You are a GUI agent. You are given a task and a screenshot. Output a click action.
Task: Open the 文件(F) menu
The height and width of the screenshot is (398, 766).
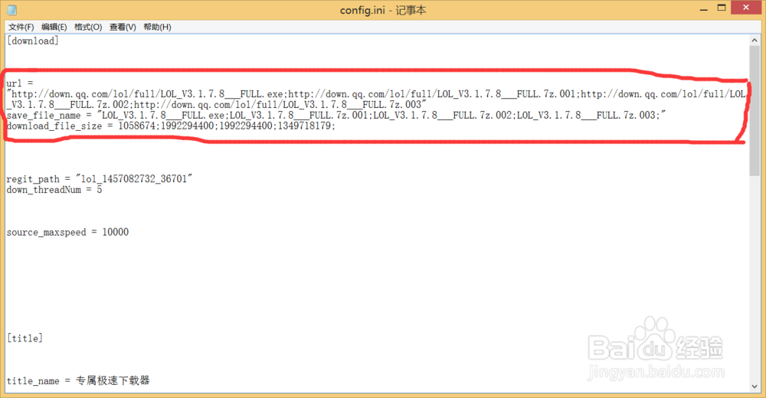21,27
